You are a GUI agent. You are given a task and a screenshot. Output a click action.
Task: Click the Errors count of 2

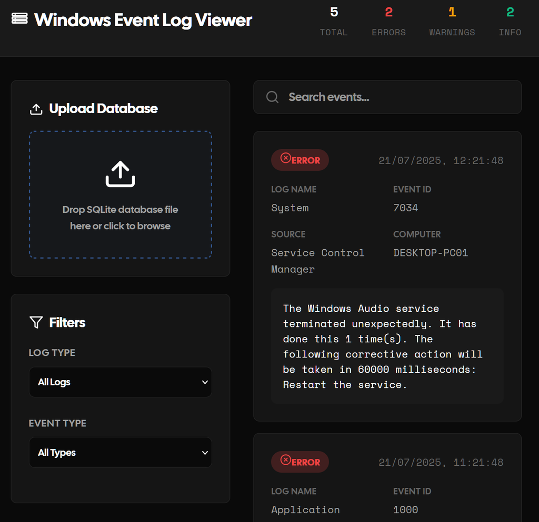coord(389,13)
